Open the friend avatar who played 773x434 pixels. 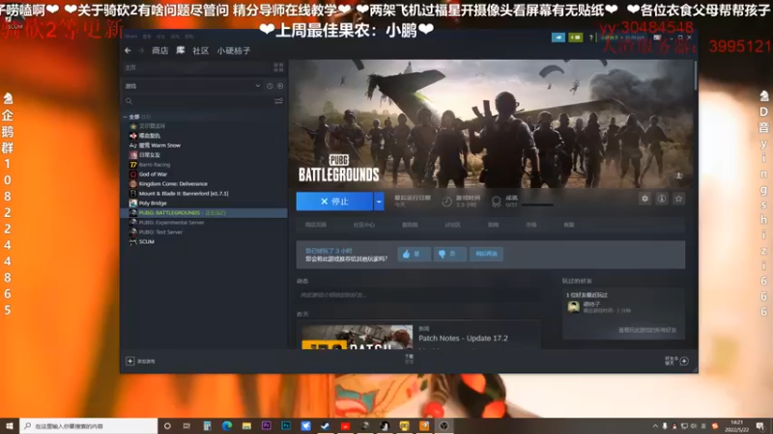pos(573,307)
